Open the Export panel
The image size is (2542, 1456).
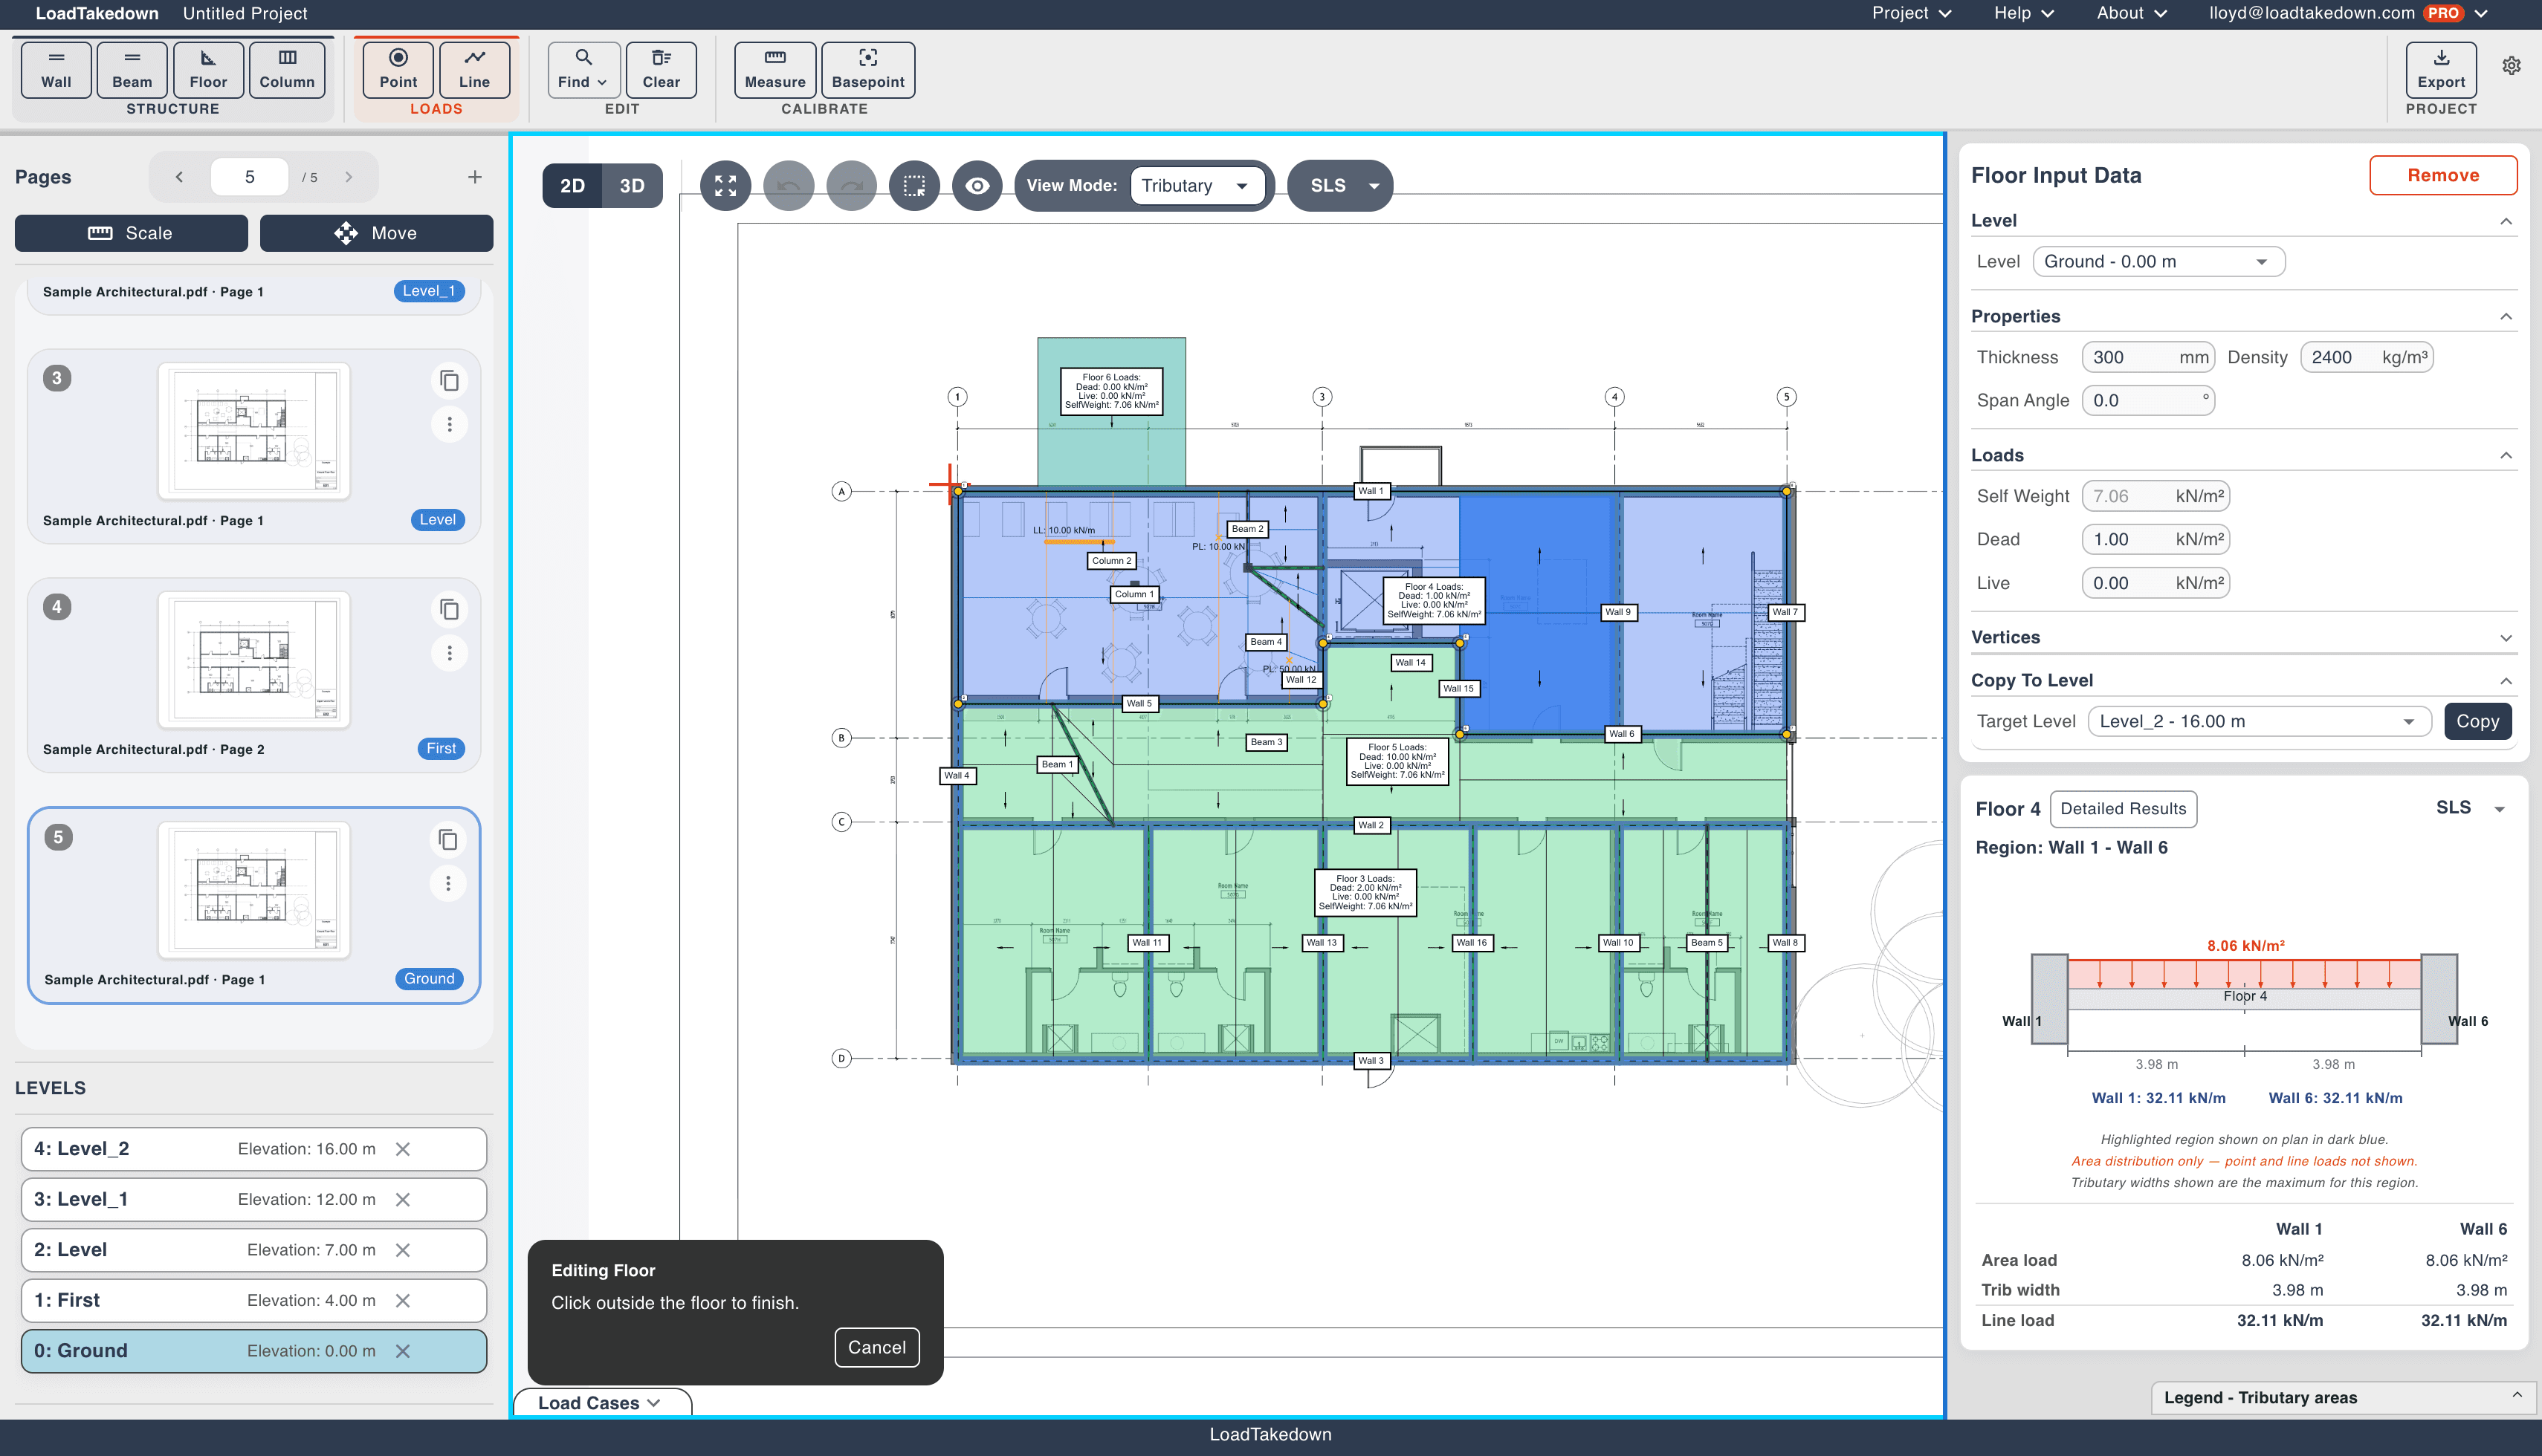pyautogui.click(x=2440, y=69)
